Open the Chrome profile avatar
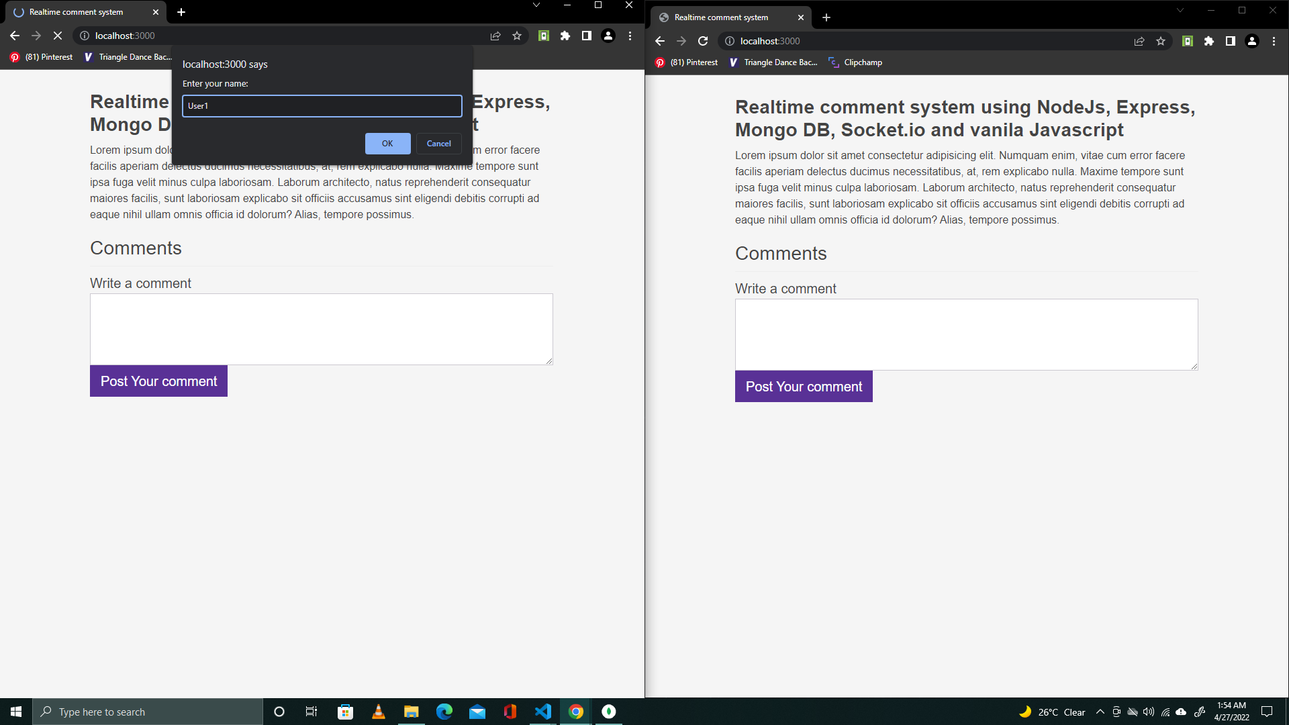This screenshot has width=1289, height=725. 608,36
